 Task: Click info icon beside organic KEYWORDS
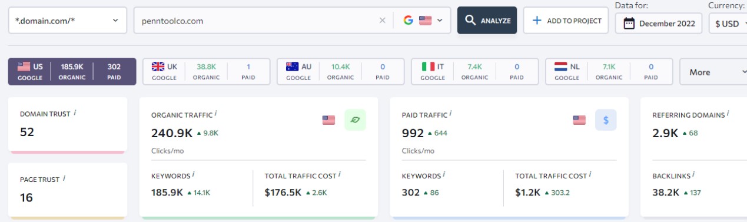193,175
